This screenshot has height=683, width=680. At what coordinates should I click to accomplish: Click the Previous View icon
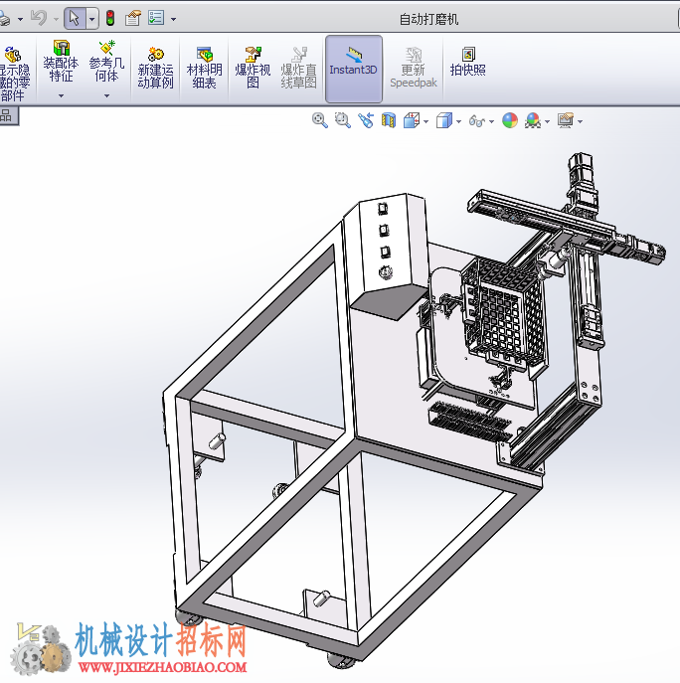(x=366, y=120)
